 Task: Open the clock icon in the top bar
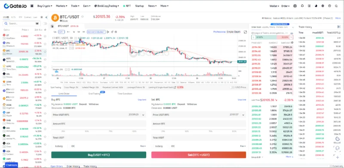[x=329, y=6]
